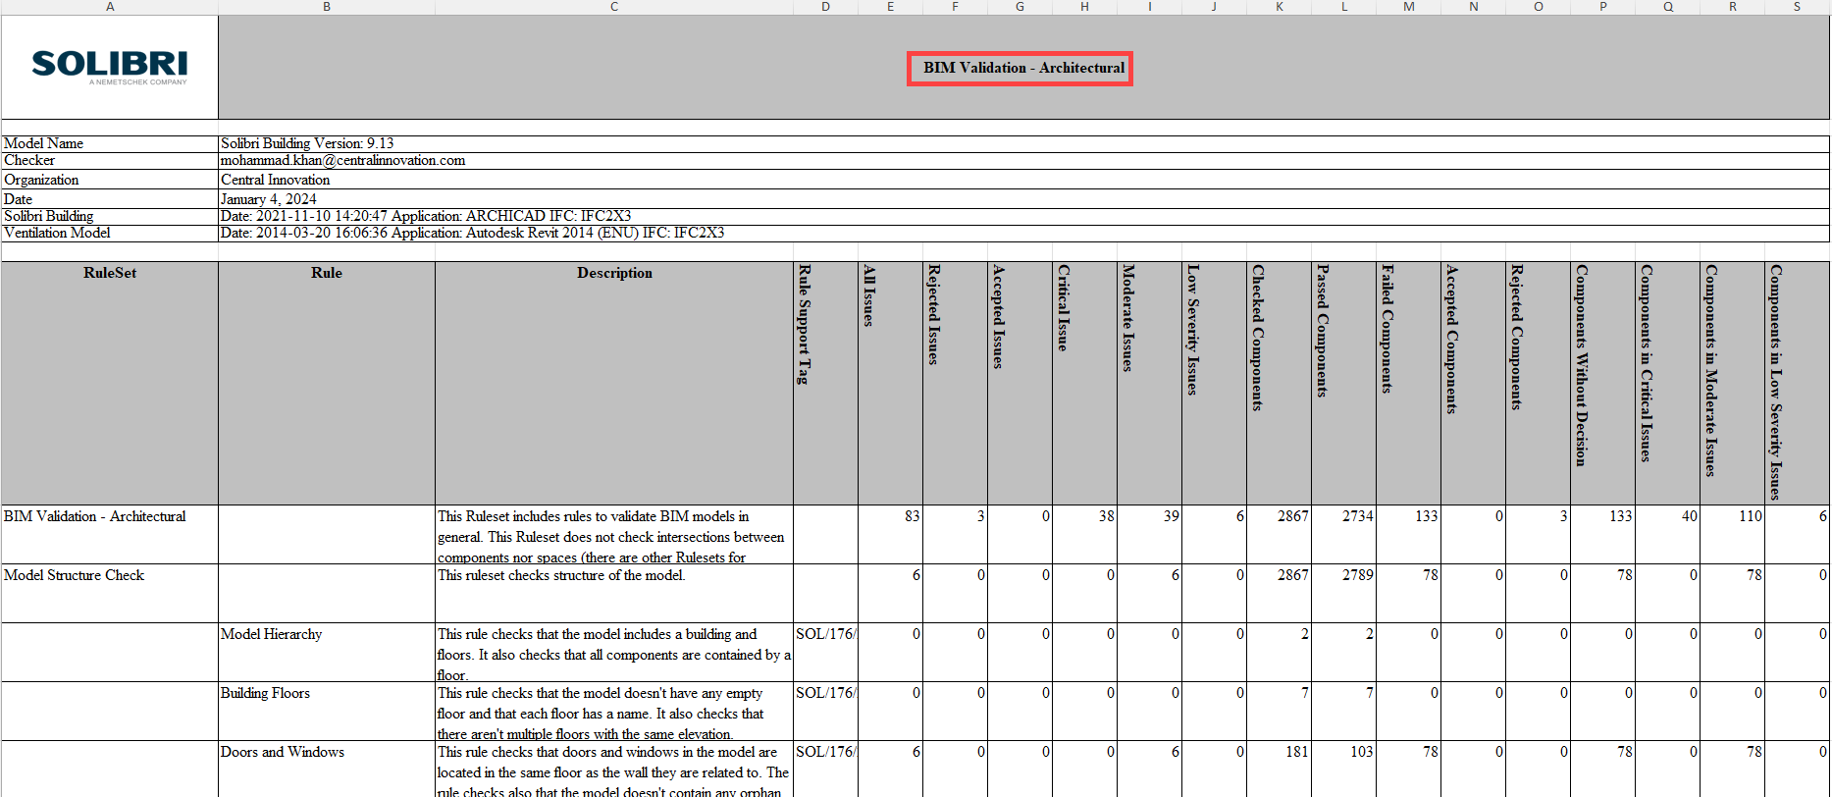Select 'This ruleset checks structure of the model.' cell

pyautogui.click(x=614, y=593)
